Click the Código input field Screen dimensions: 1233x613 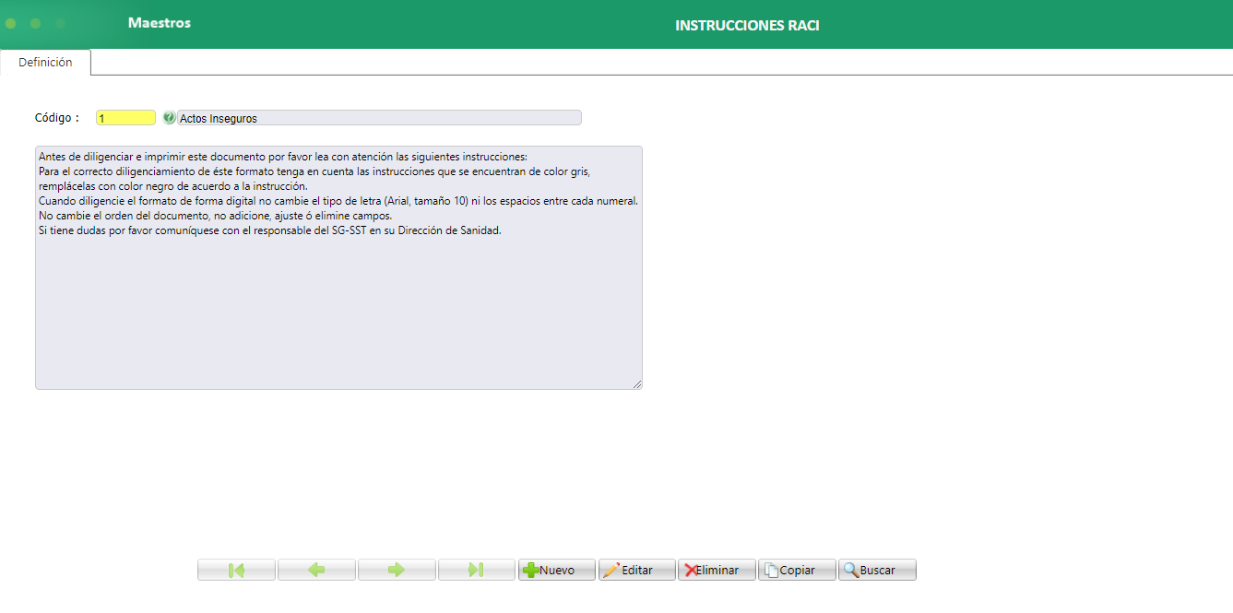coord(125,118)
